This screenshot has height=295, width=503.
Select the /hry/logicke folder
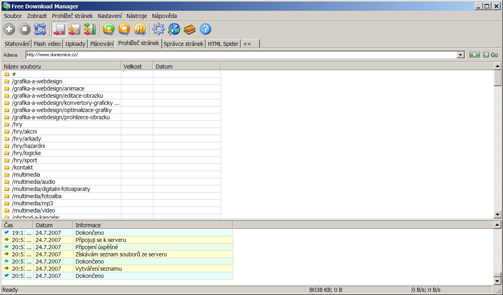111,153
